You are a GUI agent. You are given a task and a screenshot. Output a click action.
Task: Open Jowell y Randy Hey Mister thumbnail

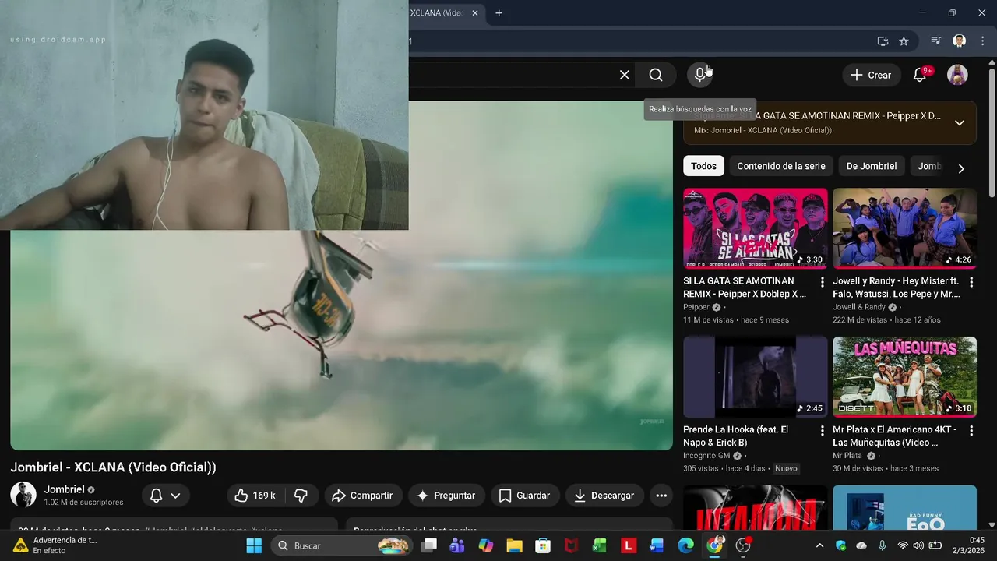(x=904, y=228)
